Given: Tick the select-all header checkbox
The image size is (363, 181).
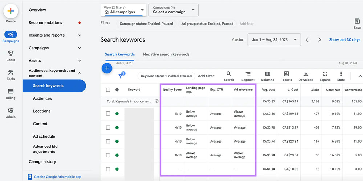Looking at the screenshot, I should point(108,90).
